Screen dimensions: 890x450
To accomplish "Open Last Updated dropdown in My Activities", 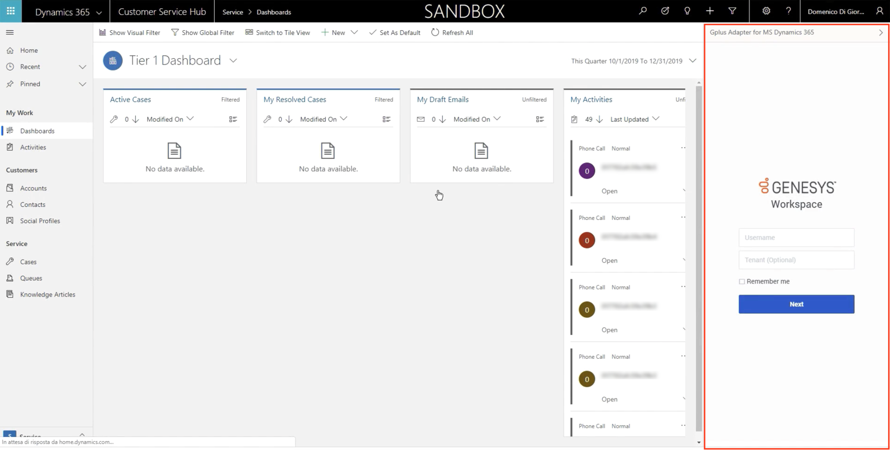I will [x=635, y=119].
